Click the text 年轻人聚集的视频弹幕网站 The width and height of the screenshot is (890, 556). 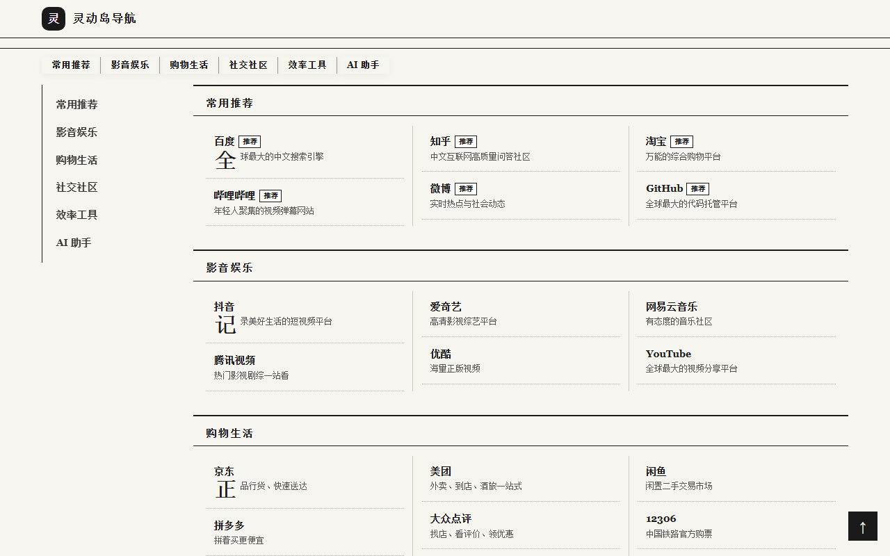coord(264,211)
